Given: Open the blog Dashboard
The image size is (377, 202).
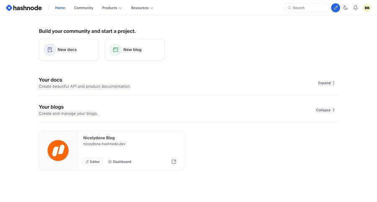Looking at the screenshot, I should pyautogui.click(x=119, y=162).
